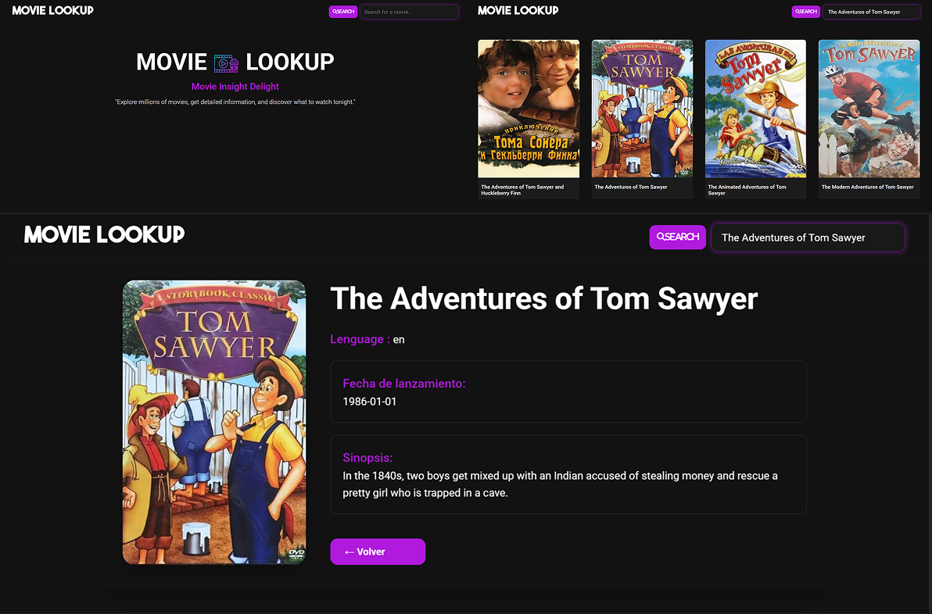Click the "Tom Sawyer and Huckleberry Finn" card title
Screen dimensions: 932x614
pyautogui.click(x=522, y=190)
